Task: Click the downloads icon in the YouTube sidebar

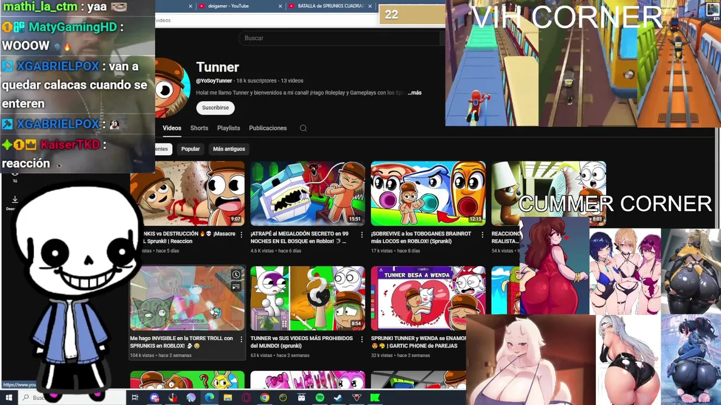Action: pyautogui.click(x=15, y=200)
